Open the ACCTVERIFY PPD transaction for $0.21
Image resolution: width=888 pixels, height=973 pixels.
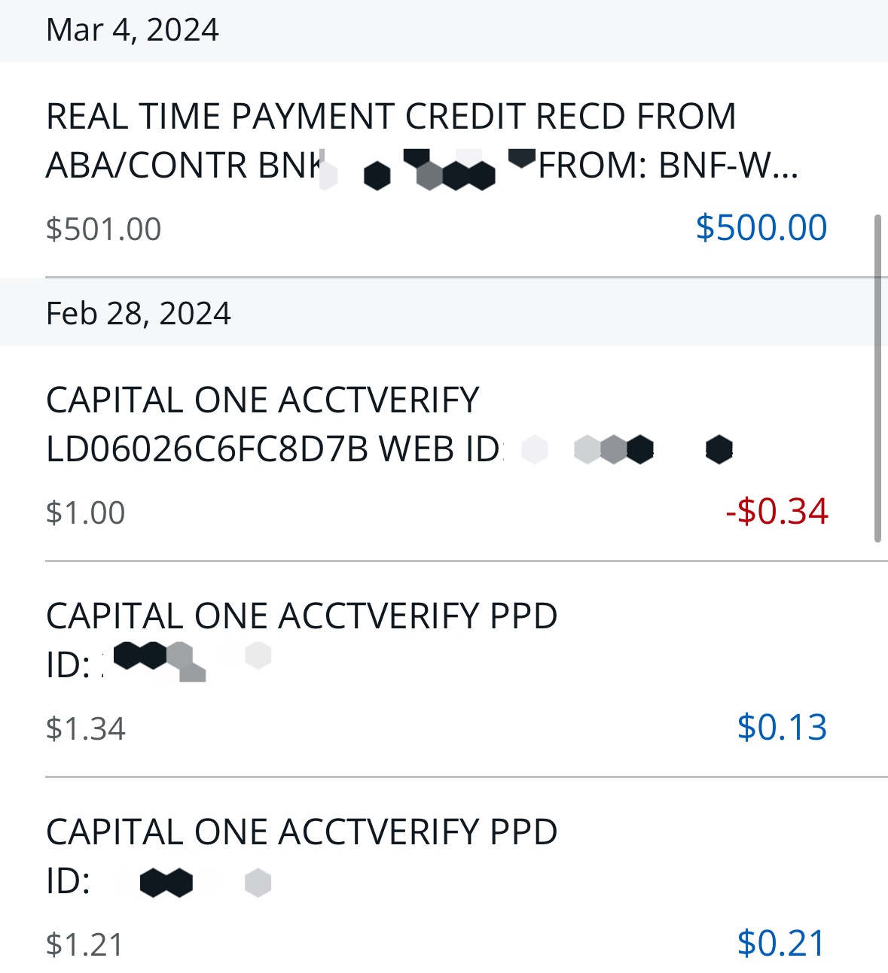tap(301, 832)
